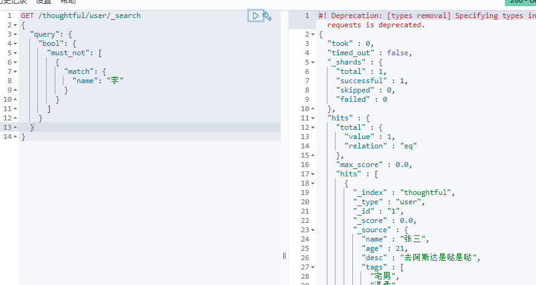Click the panel resize handle between editors
Image resolution: width=536 pixels, height=285 pixels.
point(284,256)
